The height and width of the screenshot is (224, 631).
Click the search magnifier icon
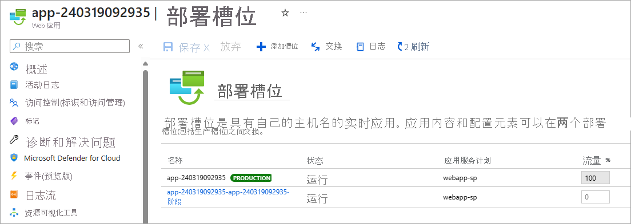pyautogui.click(x=17, y=46)
